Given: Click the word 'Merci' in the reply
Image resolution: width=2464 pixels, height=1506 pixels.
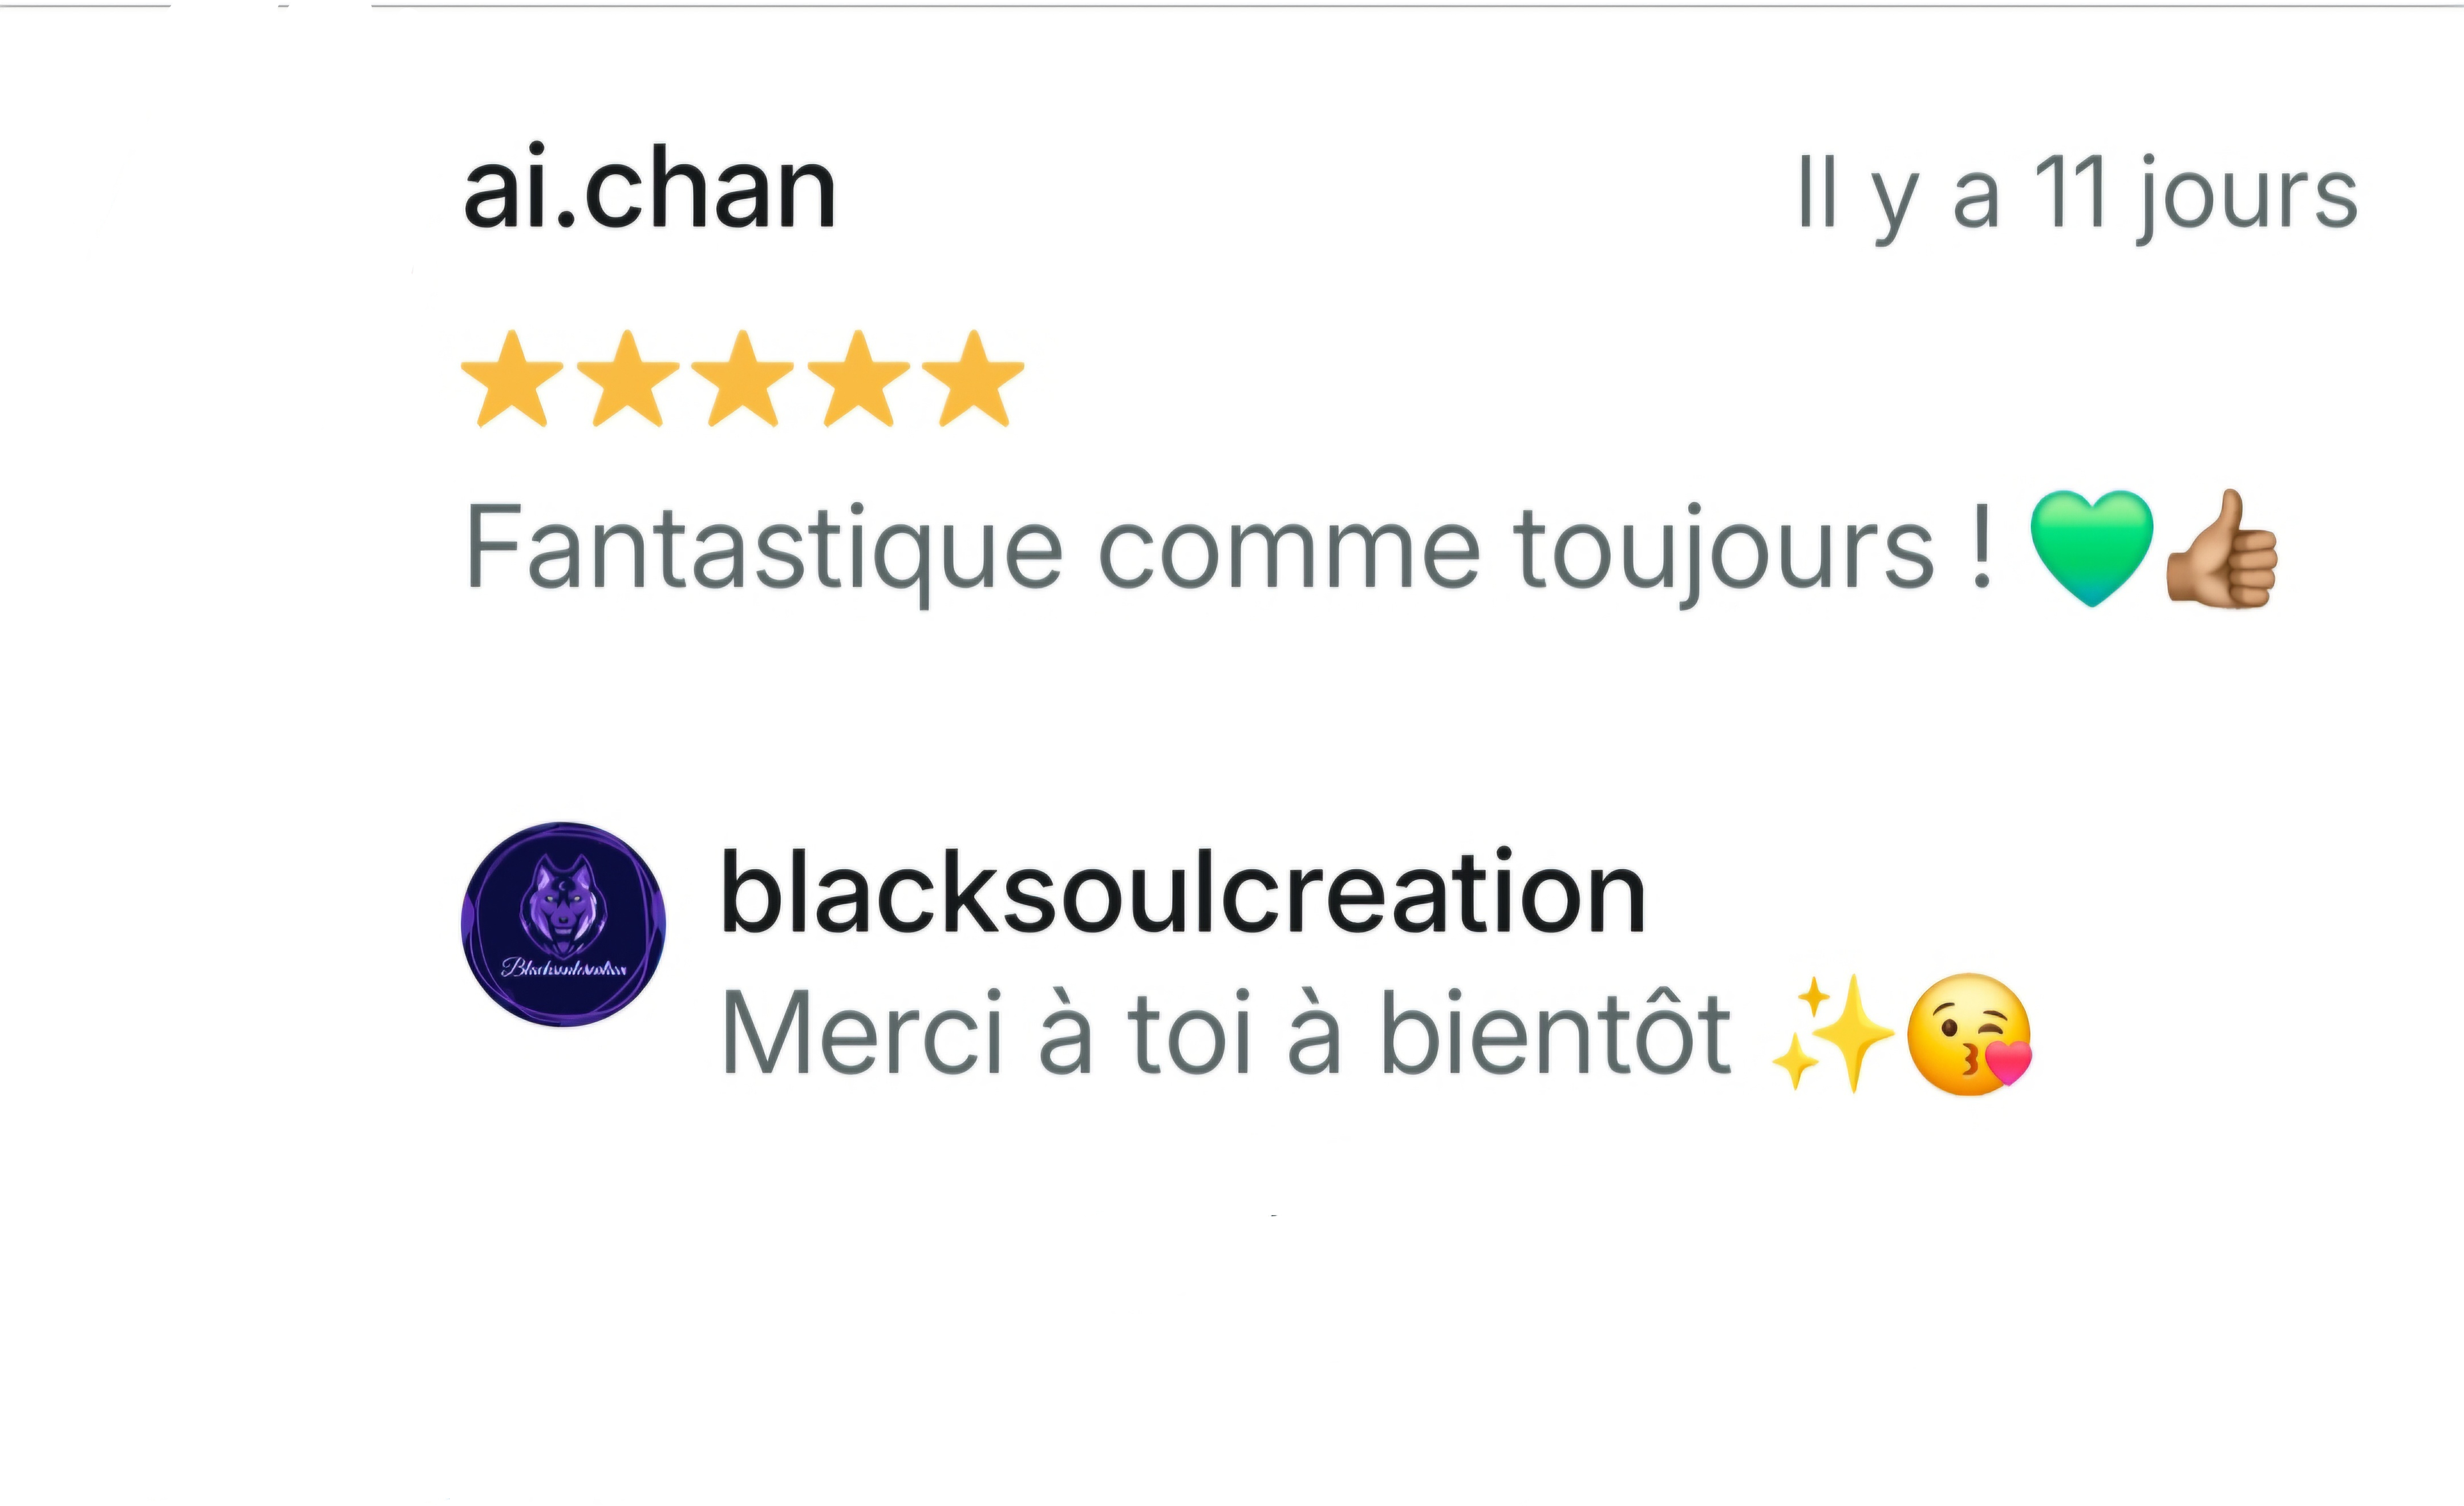Looking at the screenshot, I should pos(862,1034).
